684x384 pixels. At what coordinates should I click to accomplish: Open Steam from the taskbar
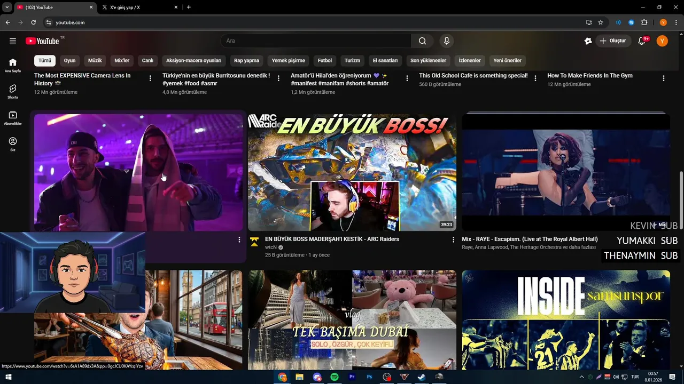[422, 377]
